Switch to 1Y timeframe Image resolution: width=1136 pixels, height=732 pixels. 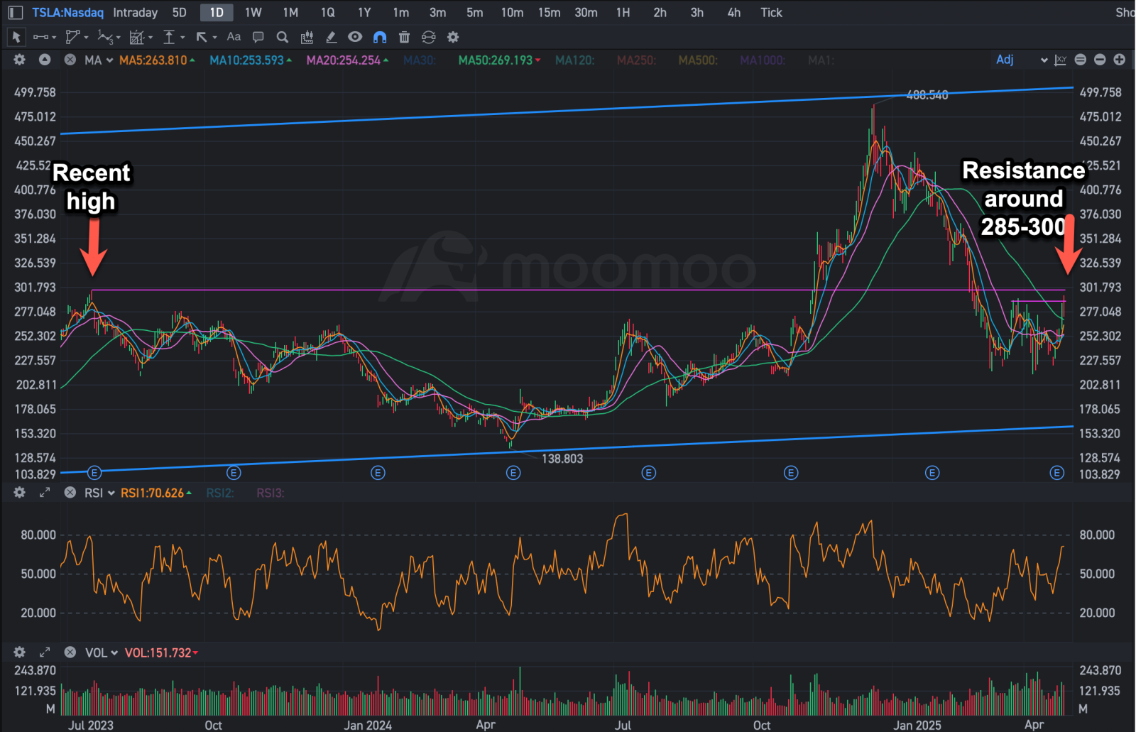tap(364, 13)
